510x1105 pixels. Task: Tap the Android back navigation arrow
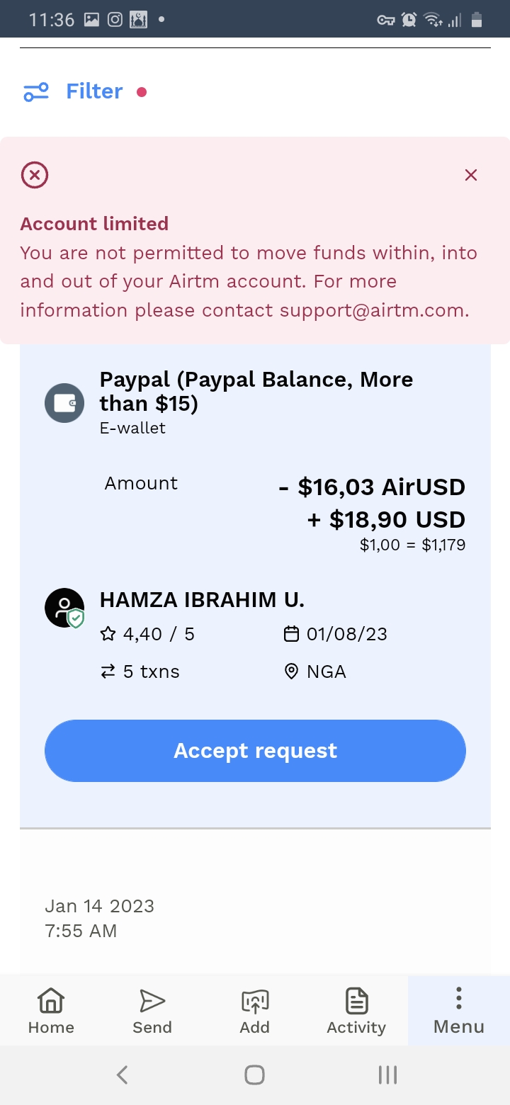(x=122, y=1075)
